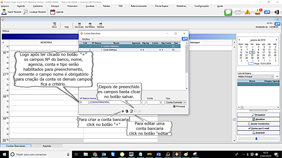The image size is (282, 158).
Task: Click the Pesquisar button
Action: tap(258, 115)
